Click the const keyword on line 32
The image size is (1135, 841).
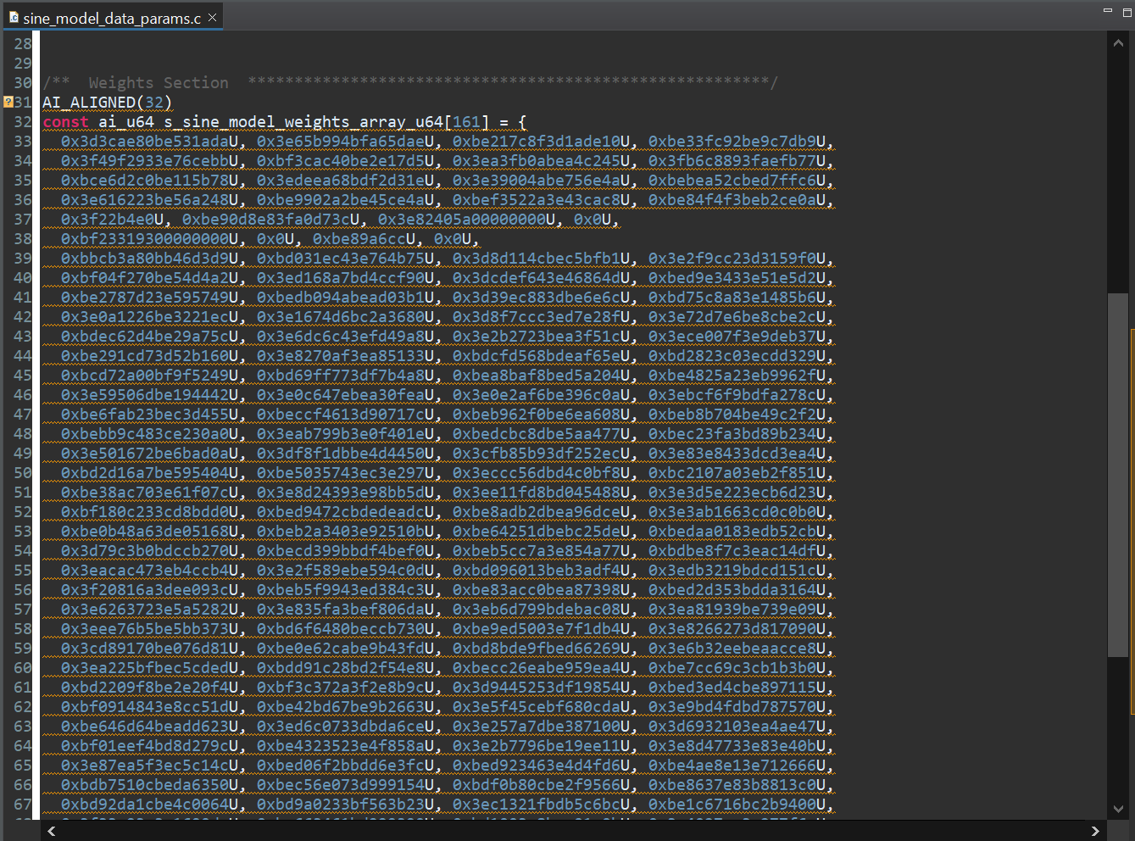(65, 121)
